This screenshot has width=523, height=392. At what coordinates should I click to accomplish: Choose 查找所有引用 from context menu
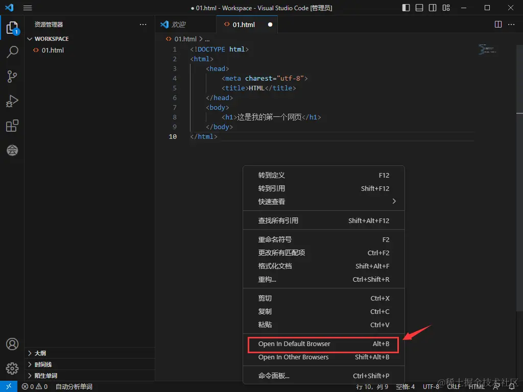tap(323, 220)
